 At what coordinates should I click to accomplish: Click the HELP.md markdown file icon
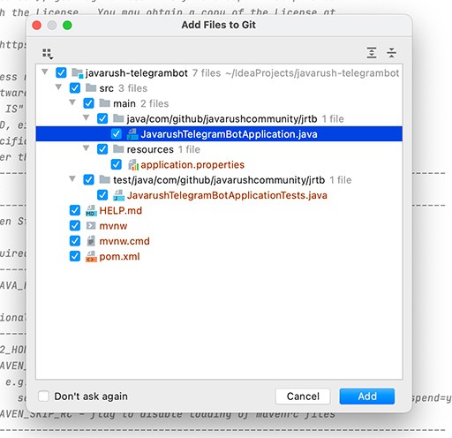click(x=91, y=210)
